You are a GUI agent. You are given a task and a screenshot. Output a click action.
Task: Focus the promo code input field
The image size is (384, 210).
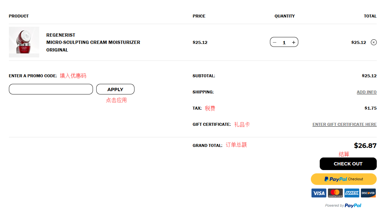tap(51, 89)
